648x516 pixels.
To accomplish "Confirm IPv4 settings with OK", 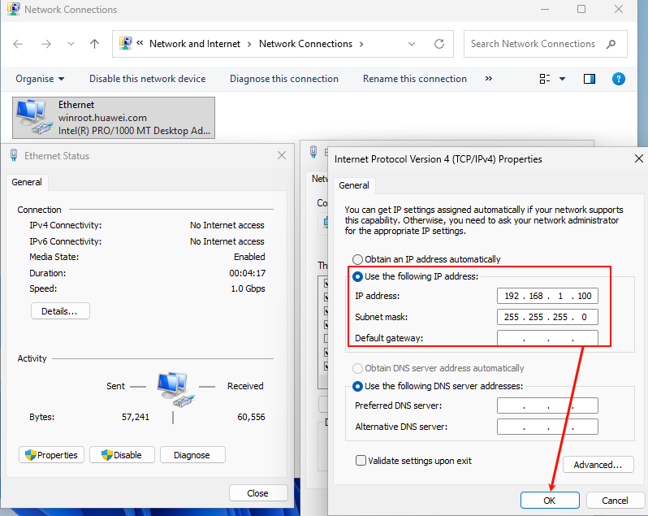I will coord(550,501).
